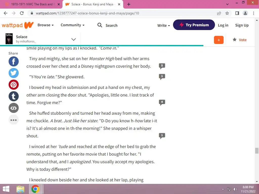259x194 pixels.
Task: Toggle the browser side panel
Action: pos(237,13)
